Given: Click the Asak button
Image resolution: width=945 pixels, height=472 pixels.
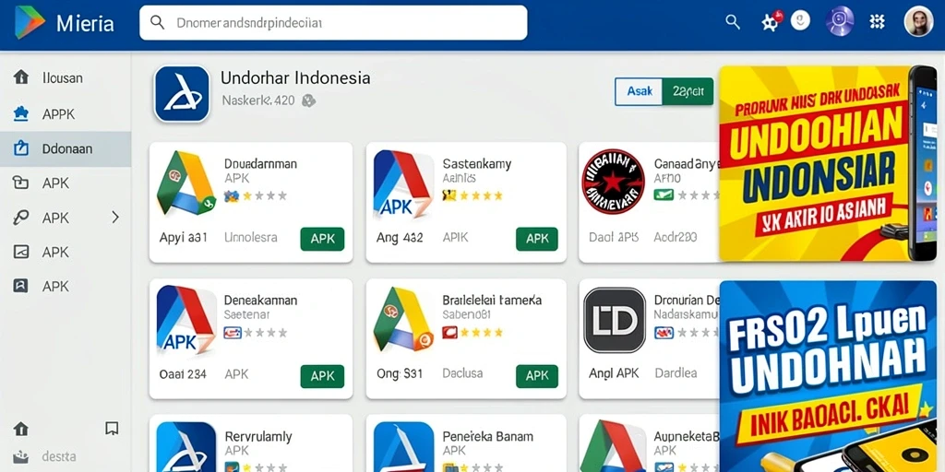Looking at the screenshot, I should coord(639,91).
